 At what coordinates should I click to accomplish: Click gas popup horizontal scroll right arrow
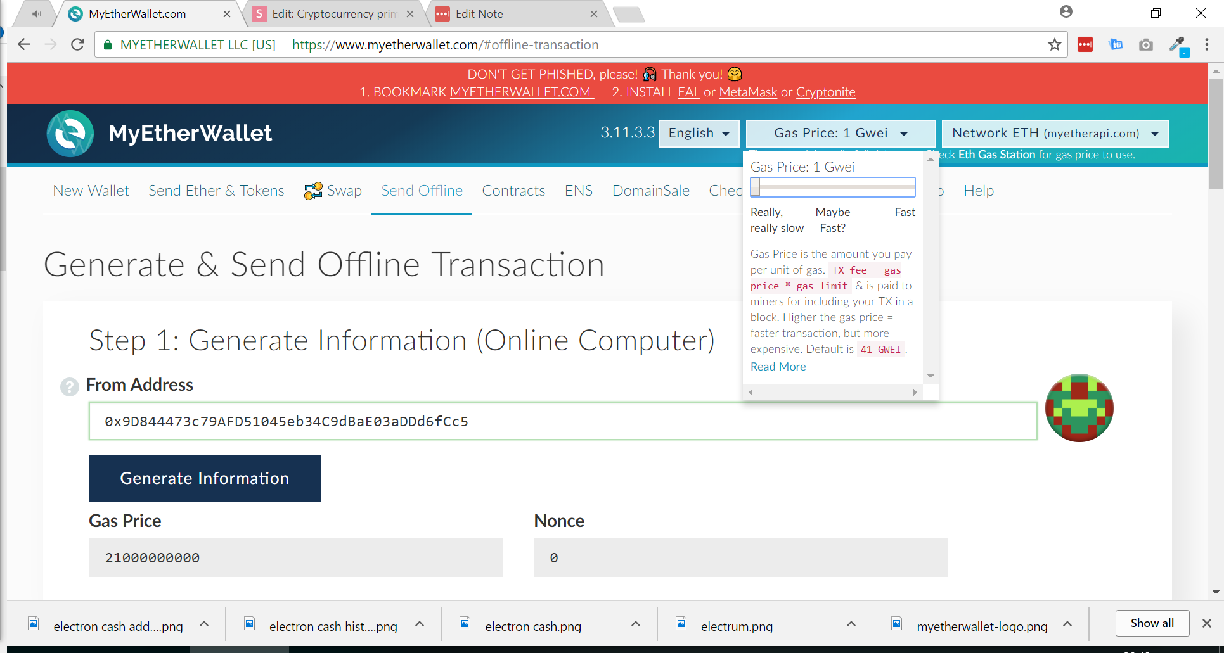tap(915, 393)
